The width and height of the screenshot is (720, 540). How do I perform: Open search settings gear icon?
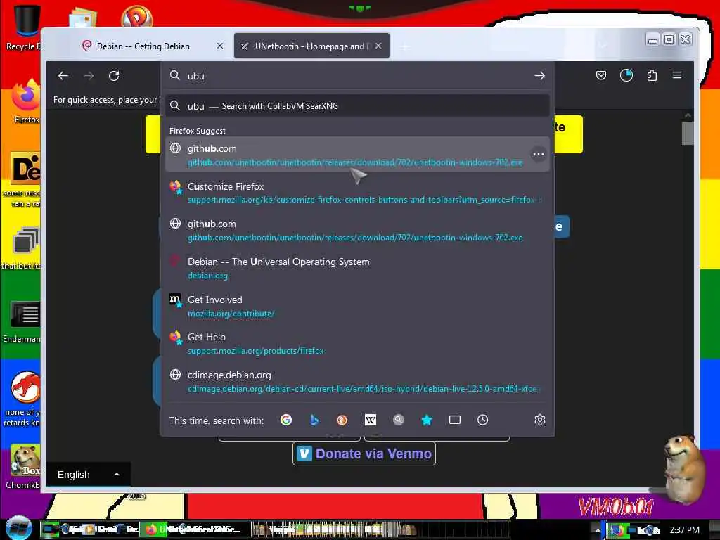tap(540, 420)
